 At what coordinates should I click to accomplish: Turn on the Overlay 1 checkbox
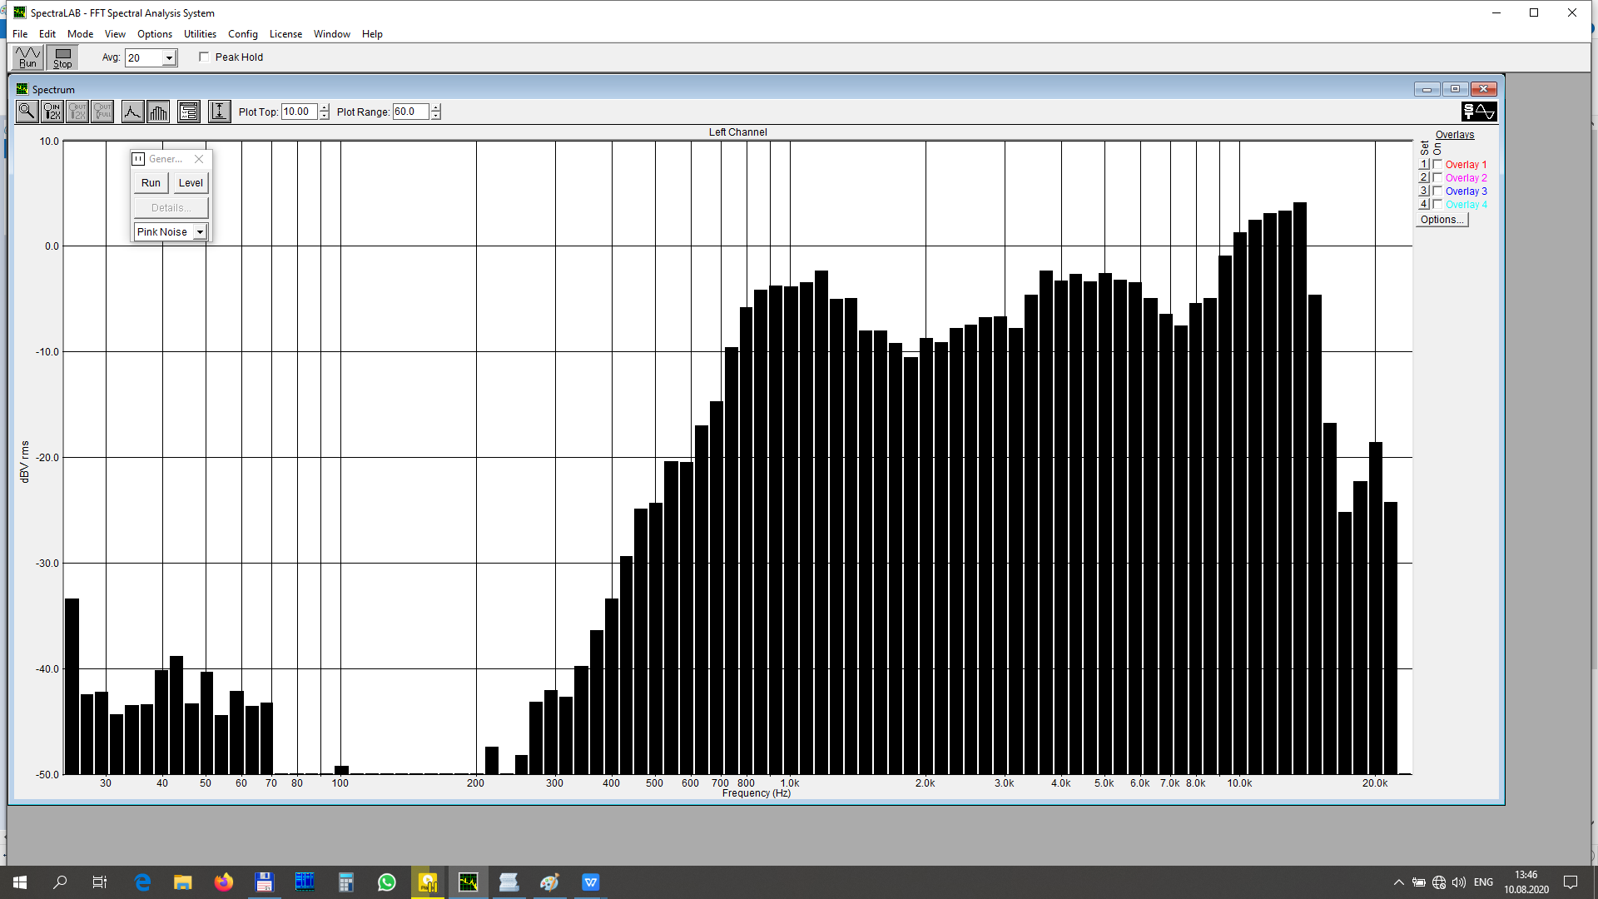pos(1437,165)
